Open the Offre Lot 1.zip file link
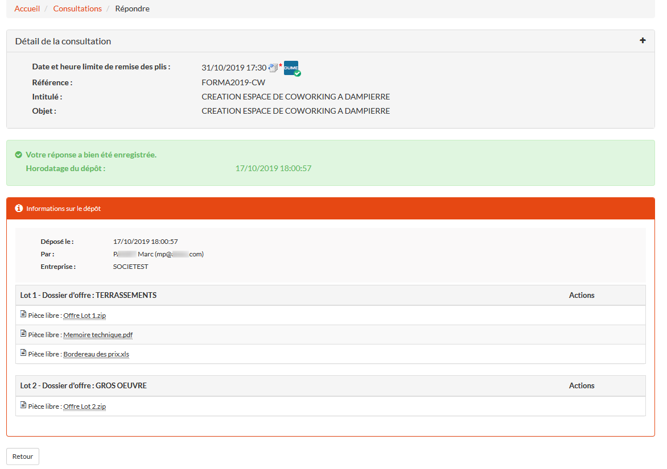Image resolution: width=667 pixels, height=469 pixels. coord(84,316)
